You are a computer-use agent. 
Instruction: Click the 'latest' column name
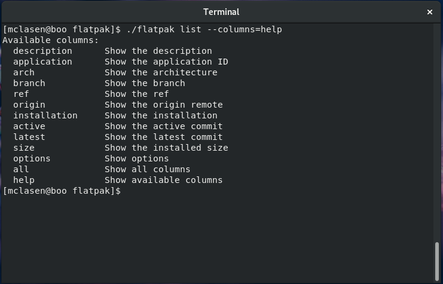coord(29,137)
